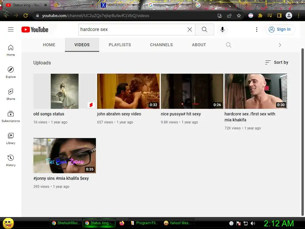
Task: Open the 'old songs status' thumbnail
Action: coord(65,91)
